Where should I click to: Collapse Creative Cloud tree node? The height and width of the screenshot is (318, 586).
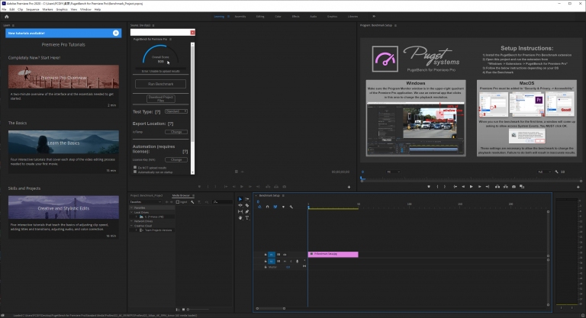point(131,226)
